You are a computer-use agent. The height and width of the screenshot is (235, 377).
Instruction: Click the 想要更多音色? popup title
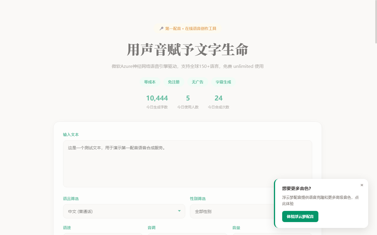(297, 189)
